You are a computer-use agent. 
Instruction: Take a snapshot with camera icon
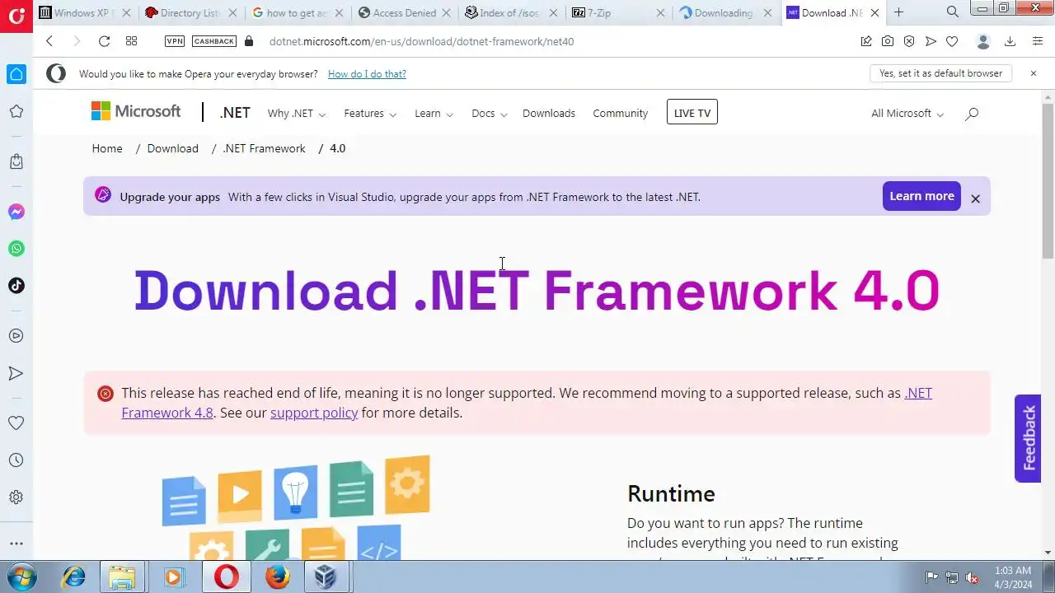click(x=888, y=41)
